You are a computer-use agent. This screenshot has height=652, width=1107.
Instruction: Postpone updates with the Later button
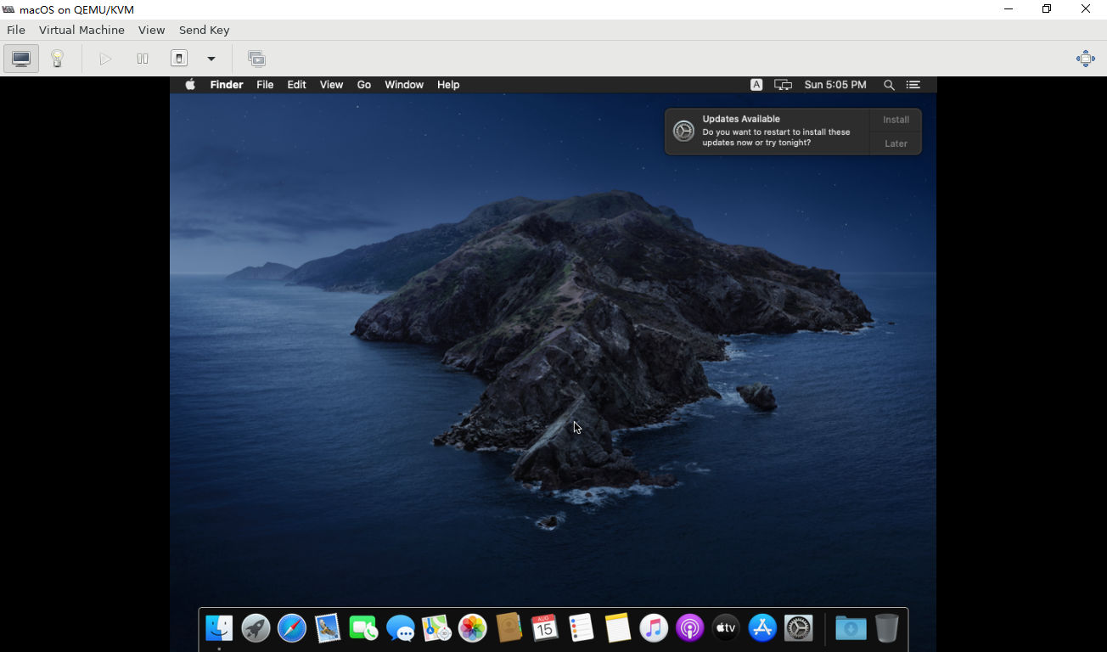pyautogui.click(x=896, y=143)
